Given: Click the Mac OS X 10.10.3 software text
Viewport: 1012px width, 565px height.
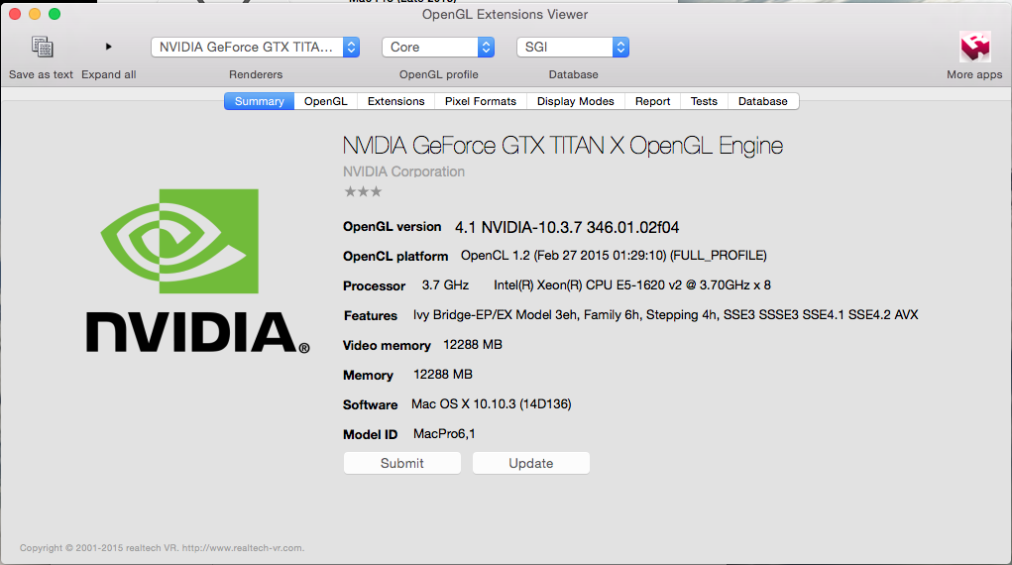Looking at the screenshot, I should point(492,404).
